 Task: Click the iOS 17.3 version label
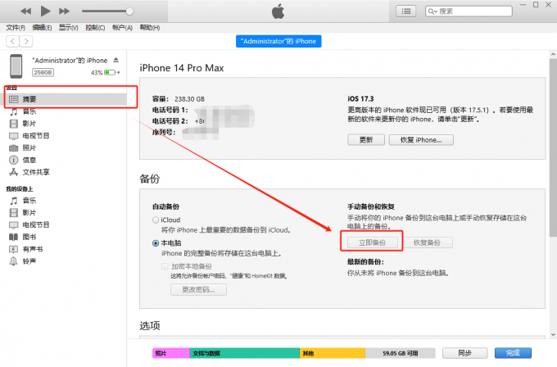(x=360, y=99)
